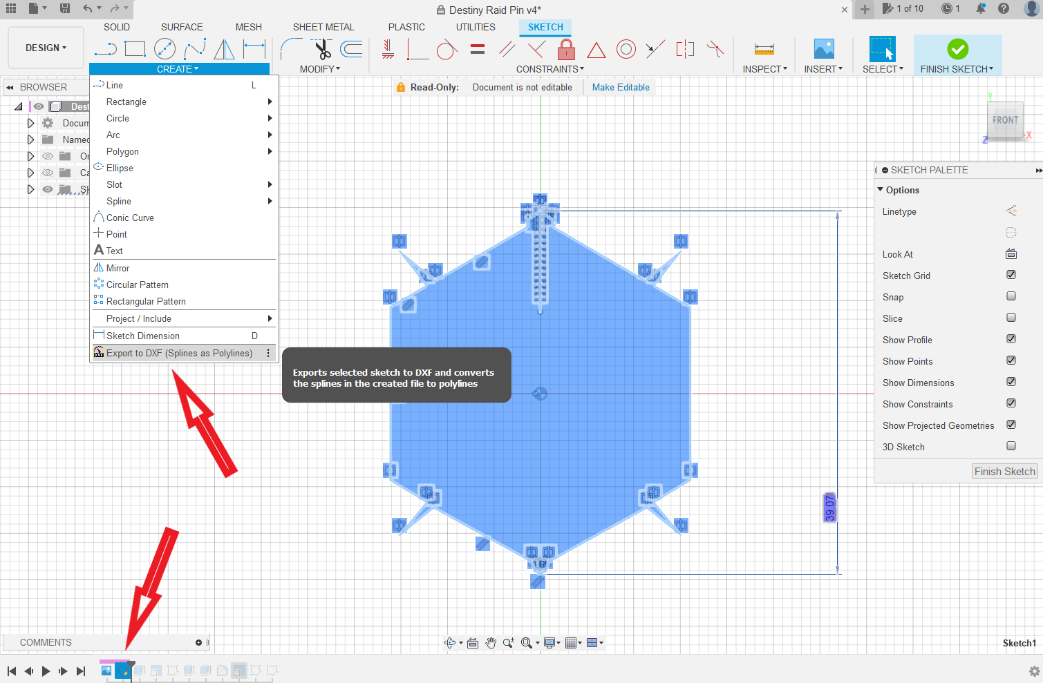Screen dimensions: 1043x683
Task: Apply the Fix/UnFix lock constraint
Action: [x=565, y=50]
